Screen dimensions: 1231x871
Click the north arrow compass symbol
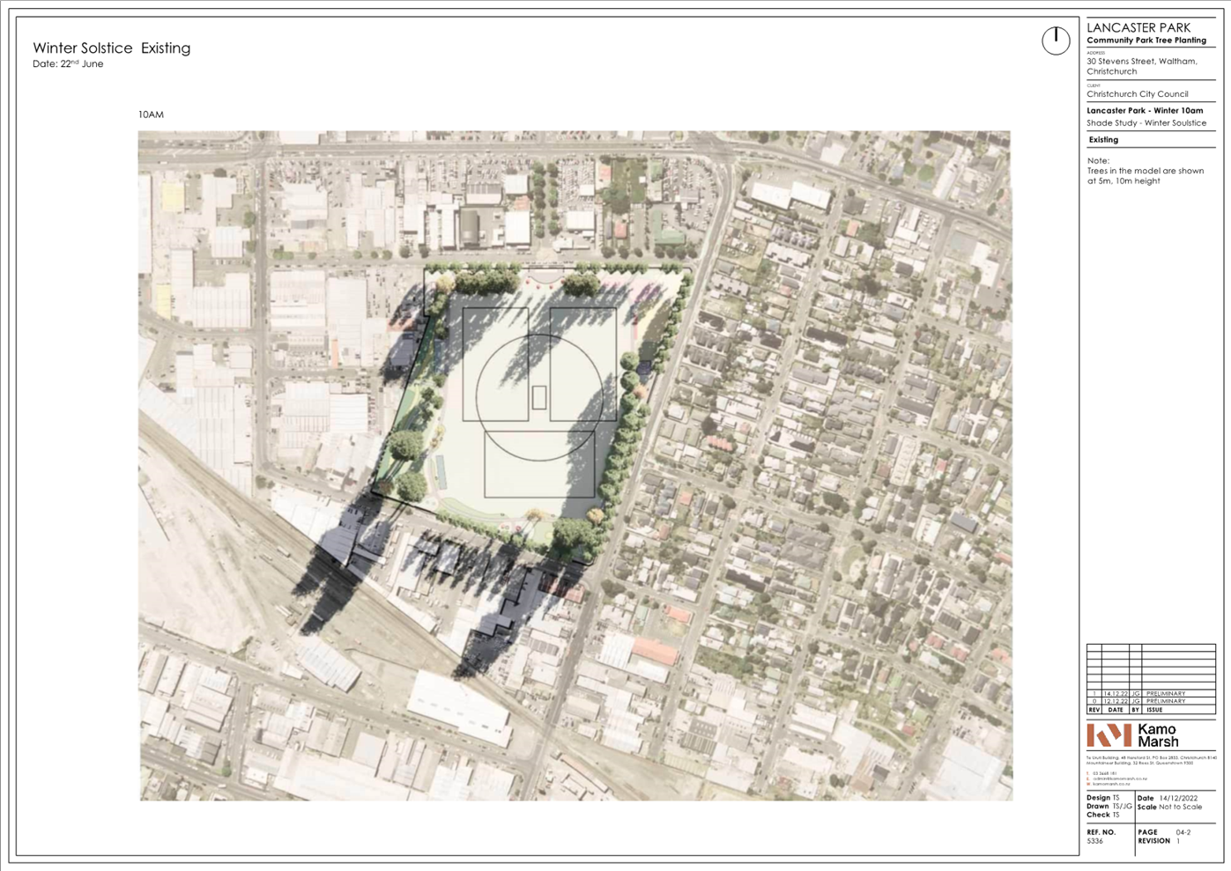1056,41
